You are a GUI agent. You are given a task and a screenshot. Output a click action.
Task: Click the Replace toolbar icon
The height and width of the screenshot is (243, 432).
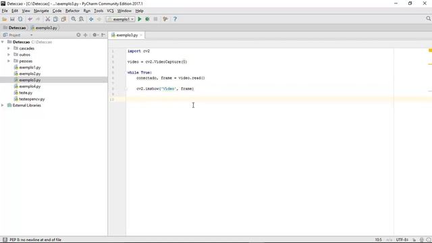point(81,19)
